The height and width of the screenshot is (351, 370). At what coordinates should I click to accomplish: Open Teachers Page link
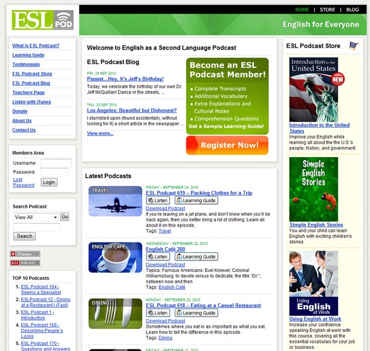[29, 93]
